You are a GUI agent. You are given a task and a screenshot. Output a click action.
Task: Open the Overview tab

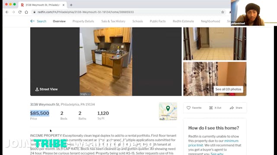tap(59, 21)
